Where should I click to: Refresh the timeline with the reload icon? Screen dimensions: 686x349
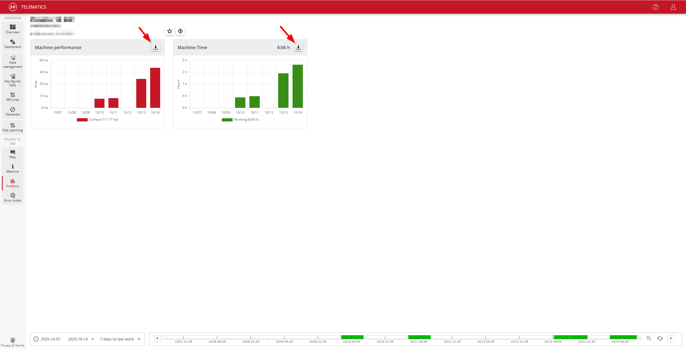[x=660, y=338]
